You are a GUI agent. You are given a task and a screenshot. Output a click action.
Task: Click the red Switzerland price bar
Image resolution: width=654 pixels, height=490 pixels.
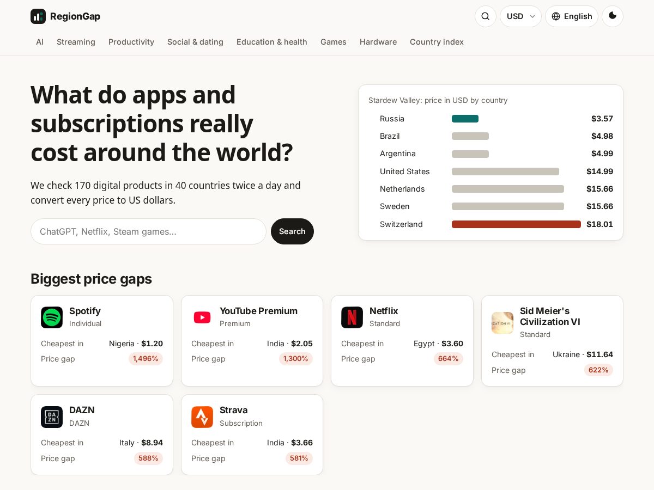tap(516, 224)
